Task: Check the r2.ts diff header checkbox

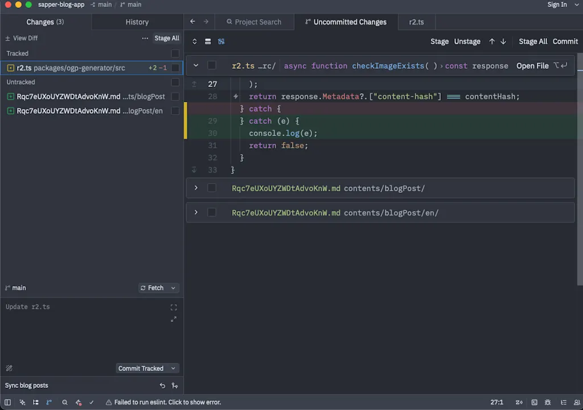Action: coord(212,65)
